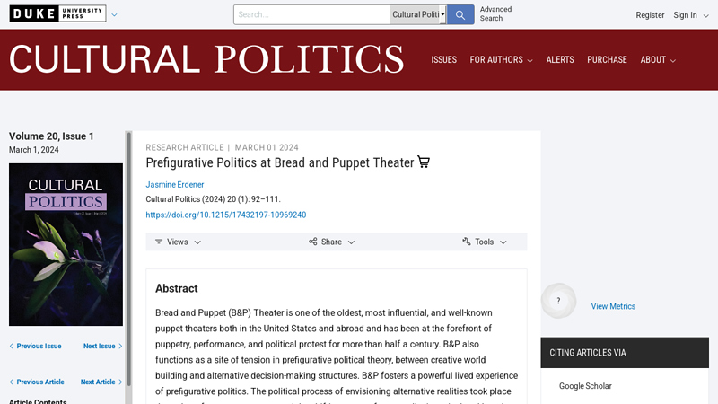The height and width of the screenshot is (404, 718).
Task: Focus the Search text field
Action: click(x=311, y=14)
